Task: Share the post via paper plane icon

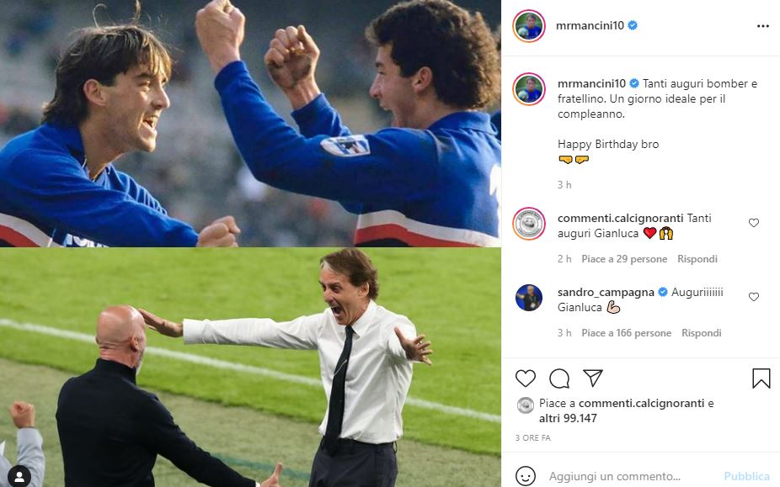Action: (593, 378)
